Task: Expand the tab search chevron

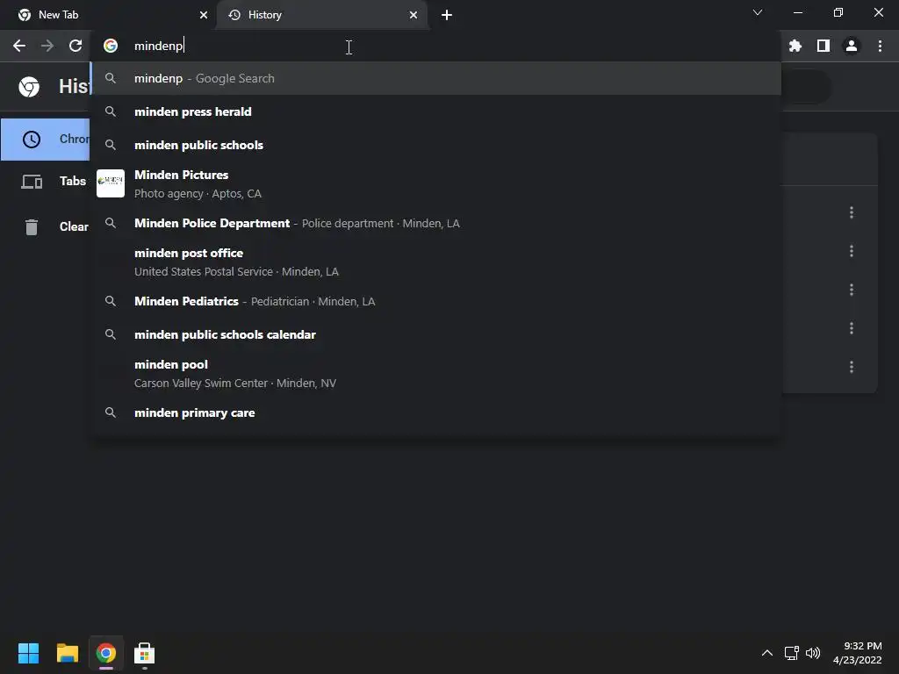Action: coord(758,12)
